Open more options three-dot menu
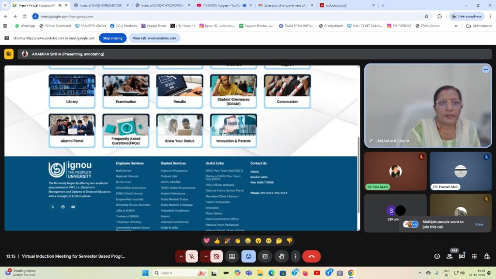This screenshot has width=496, height=279. coord(295,256)
